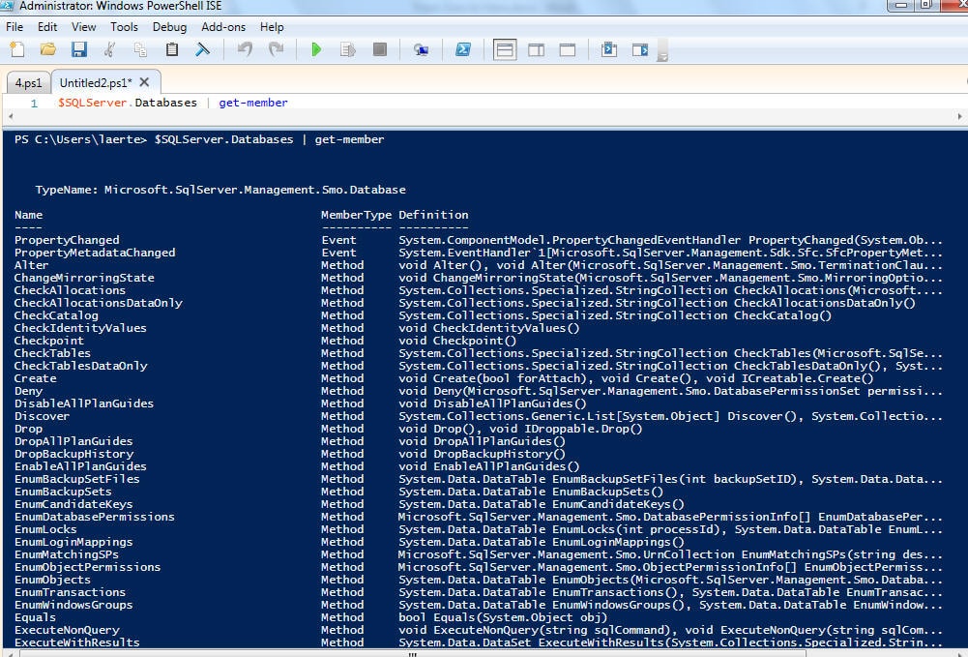968x657 pixels.
Task: Click the DisableAllPlanGuides method name
Action: 84,403
